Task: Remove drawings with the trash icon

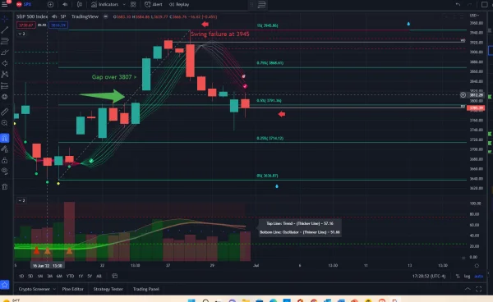Action: point(5,187)
